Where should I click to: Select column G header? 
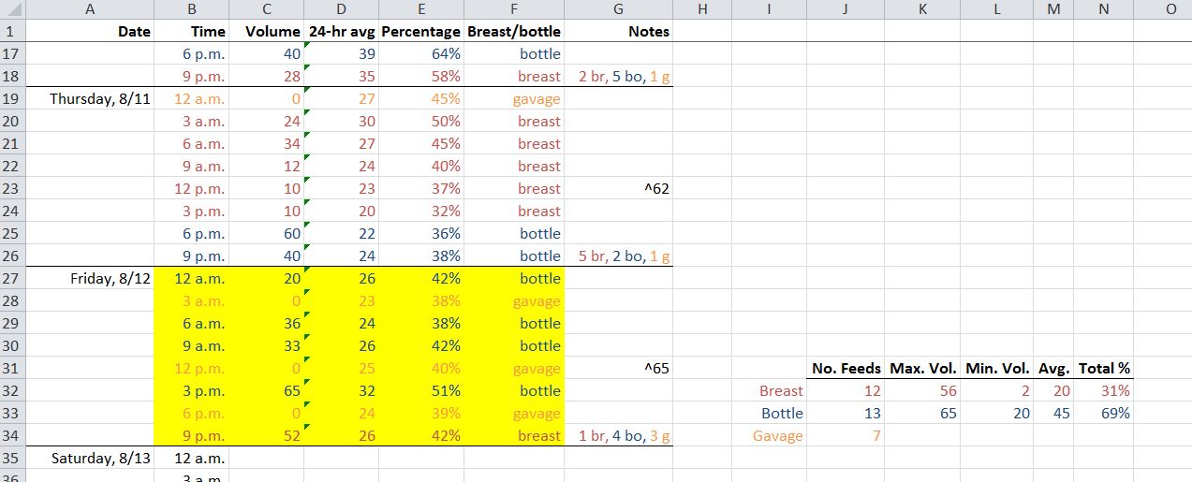coord(618,9)
